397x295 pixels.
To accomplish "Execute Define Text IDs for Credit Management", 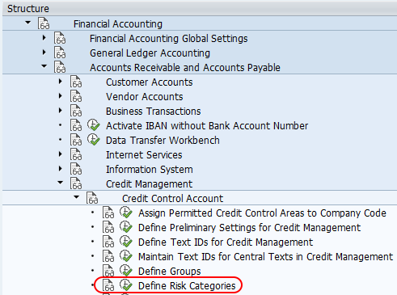I will [x=125, y=242].
